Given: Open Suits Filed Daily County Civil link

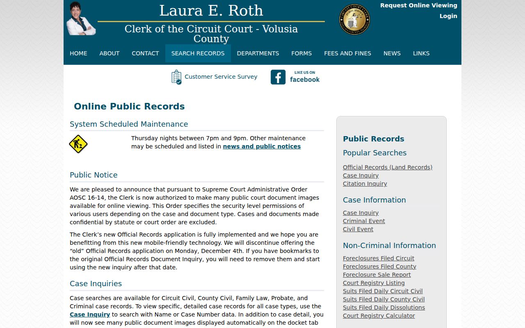Looking at the screenshot, I should [384, 299].
